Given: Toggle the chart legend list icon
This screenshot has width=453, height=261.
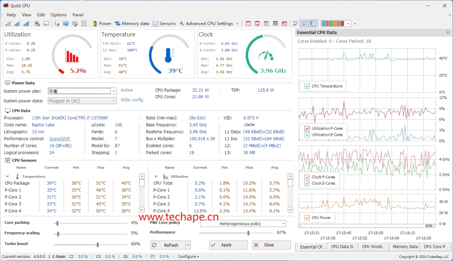Looking at the screenshot, I should [313, 24].
